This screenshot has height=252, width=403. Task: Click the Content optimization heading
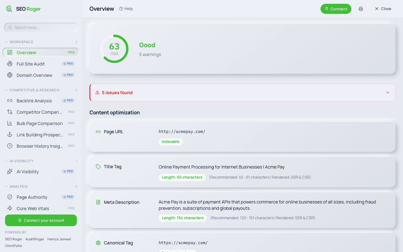tap(115, 112)
